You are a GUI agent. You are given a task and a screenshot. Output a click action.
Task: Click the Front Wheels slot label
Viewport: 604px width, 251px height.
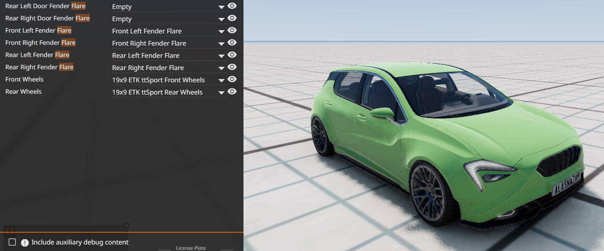point(24,79)
